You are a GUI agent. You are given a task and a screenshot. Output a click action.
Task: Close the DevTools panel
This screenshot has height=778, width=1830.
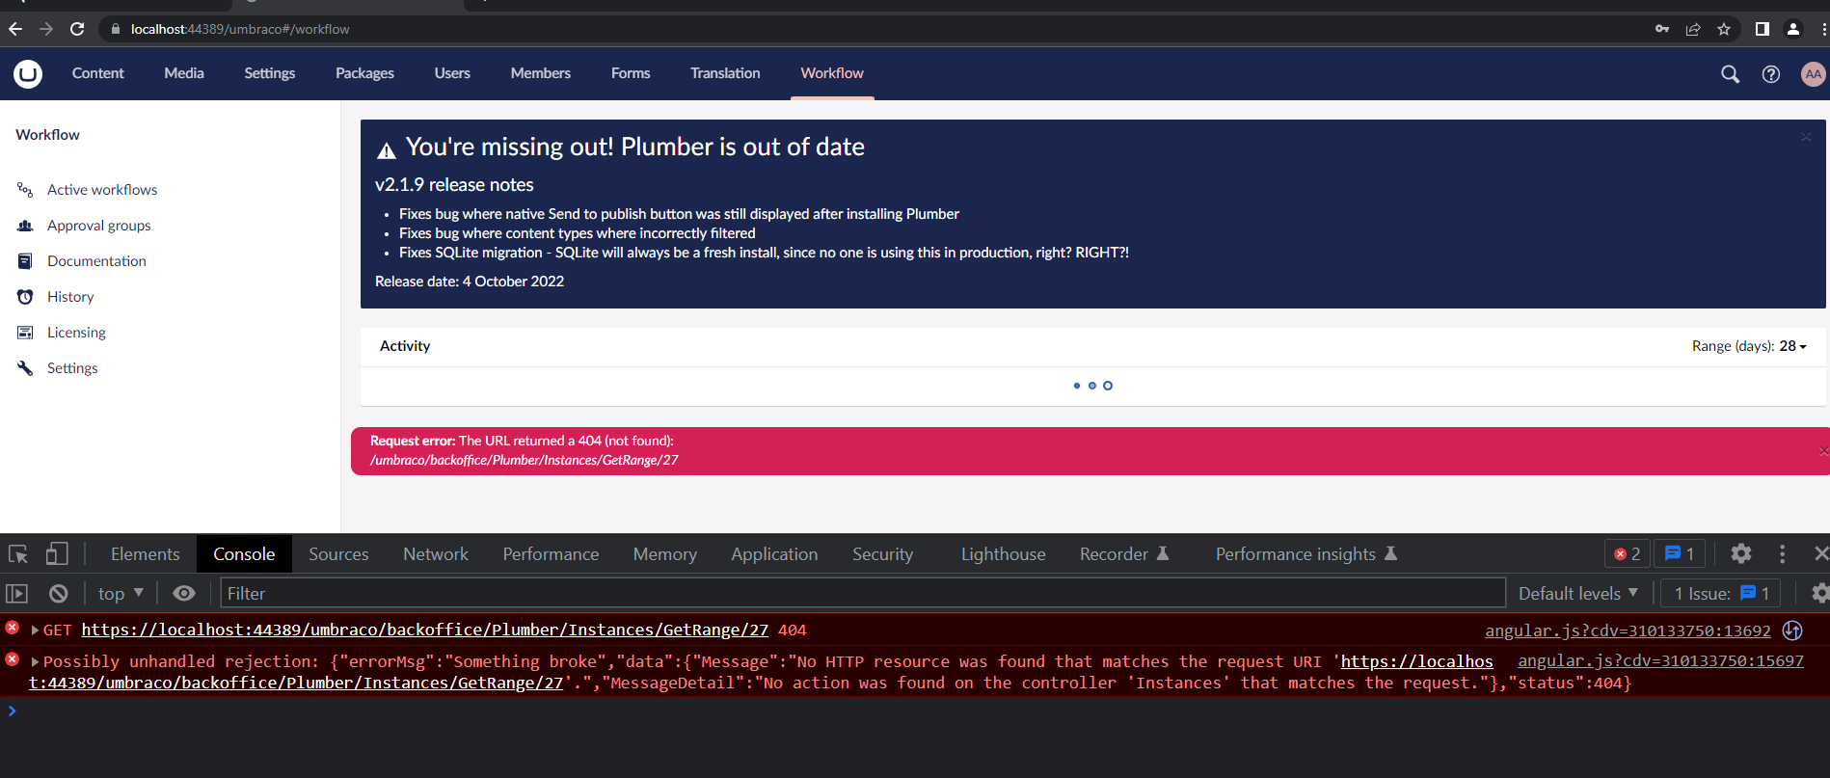pyautogui.click(x=1820, y=553)
